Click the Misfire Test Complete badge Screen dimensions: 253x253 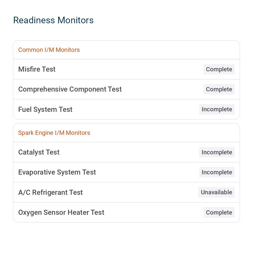219,69
